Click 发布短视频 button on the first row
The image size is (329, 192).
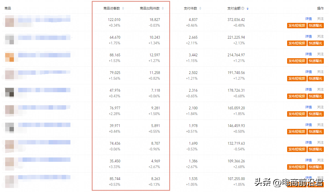[296, 26]
